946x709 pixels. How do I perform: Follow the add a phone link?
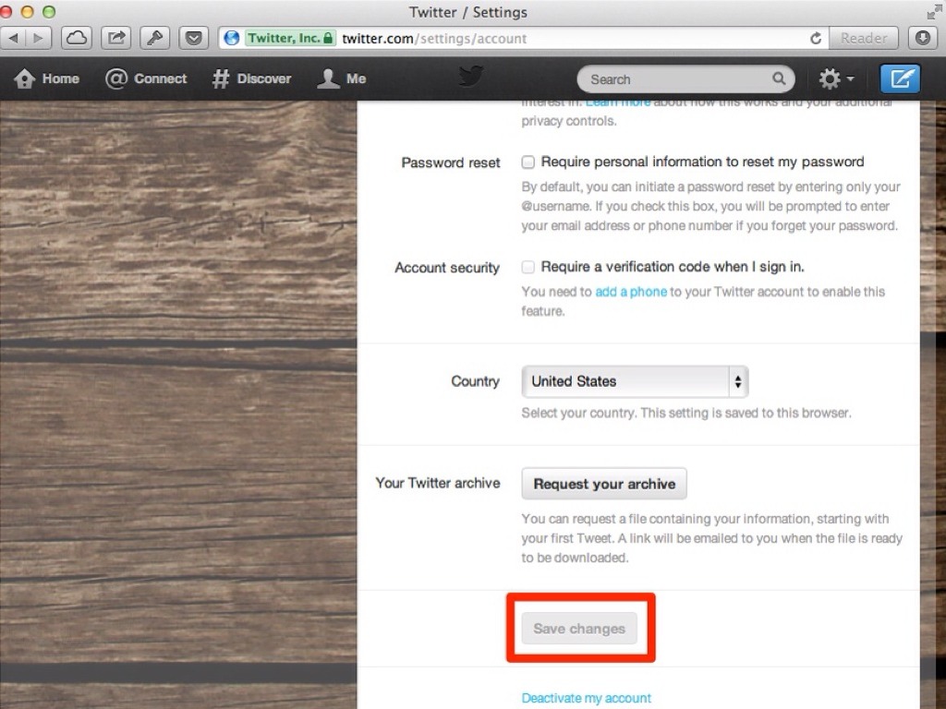tap(631, 292)
